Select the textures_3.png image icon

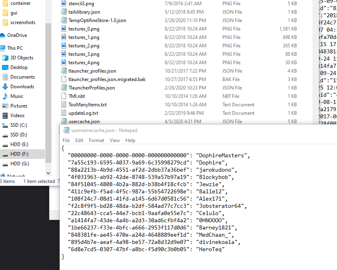click(x=64, y=54)
